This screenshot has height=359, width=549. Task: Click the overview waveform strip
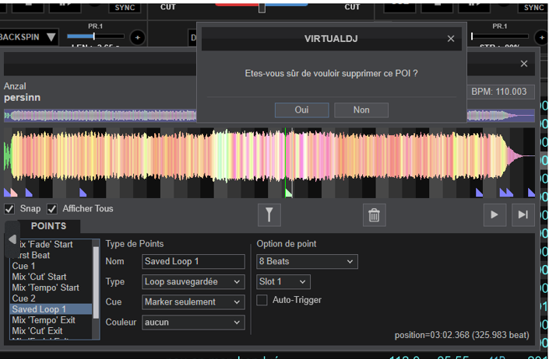[x=100, y=115]
